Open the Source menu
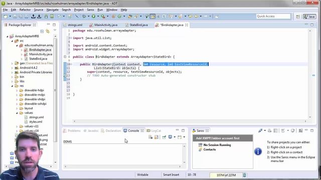The image size is (321, 180). pyautogui.click(x=39, y=10)
